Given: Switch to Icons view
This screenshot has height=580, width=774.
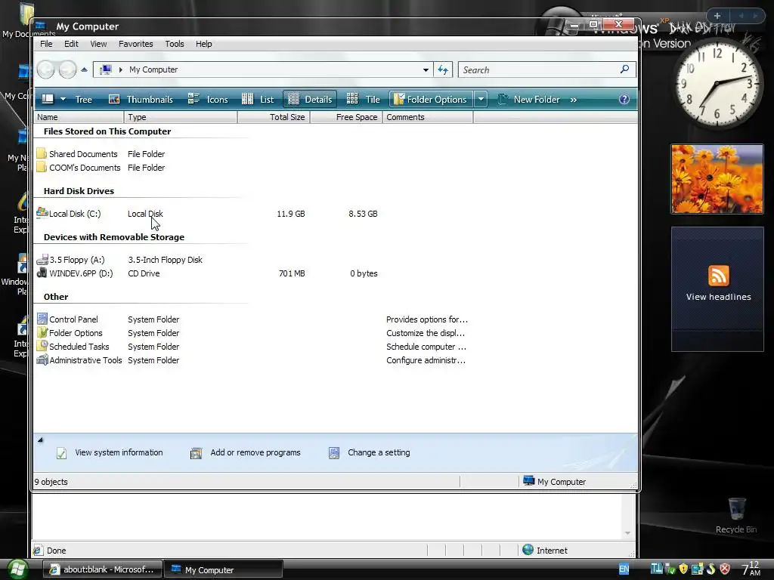Looking at the screenshot, I should (x=208, y=99).
